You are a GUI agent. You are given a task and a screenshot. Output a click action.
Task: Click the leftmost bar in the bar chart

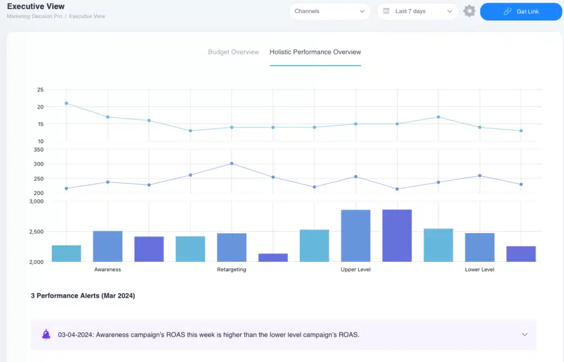66,254
